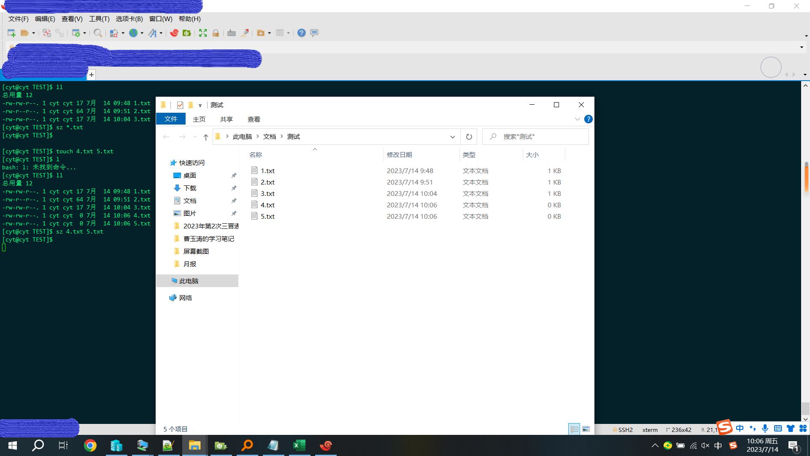Click the Font style toolbar icon
The image size is (810, 456).
(x=152, y=33)
